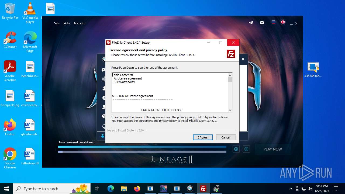Select glassbenefi... Word document
The image size is (345, 194).
pos(30,127)
